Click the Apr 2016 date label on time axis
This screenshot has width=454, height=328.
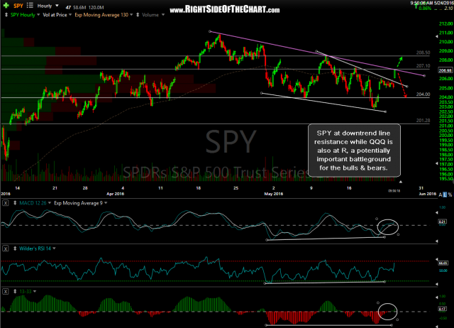[x=115, y=194]
